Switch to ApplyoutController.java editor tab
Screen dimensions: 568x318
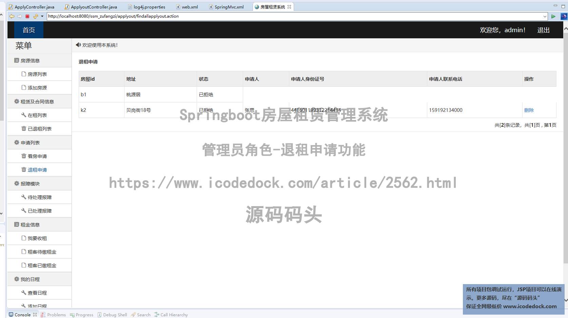[94, 7]
